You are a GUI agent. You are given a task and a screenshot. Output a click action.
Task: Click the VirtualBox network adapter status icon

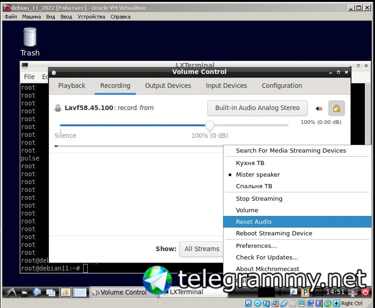(275, 303)
